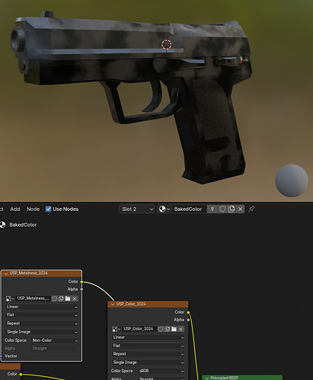This screenshot has width=313, height=380.
Task: Unlink BakedColor material with X icon
Action: click(x=240, y=209)
